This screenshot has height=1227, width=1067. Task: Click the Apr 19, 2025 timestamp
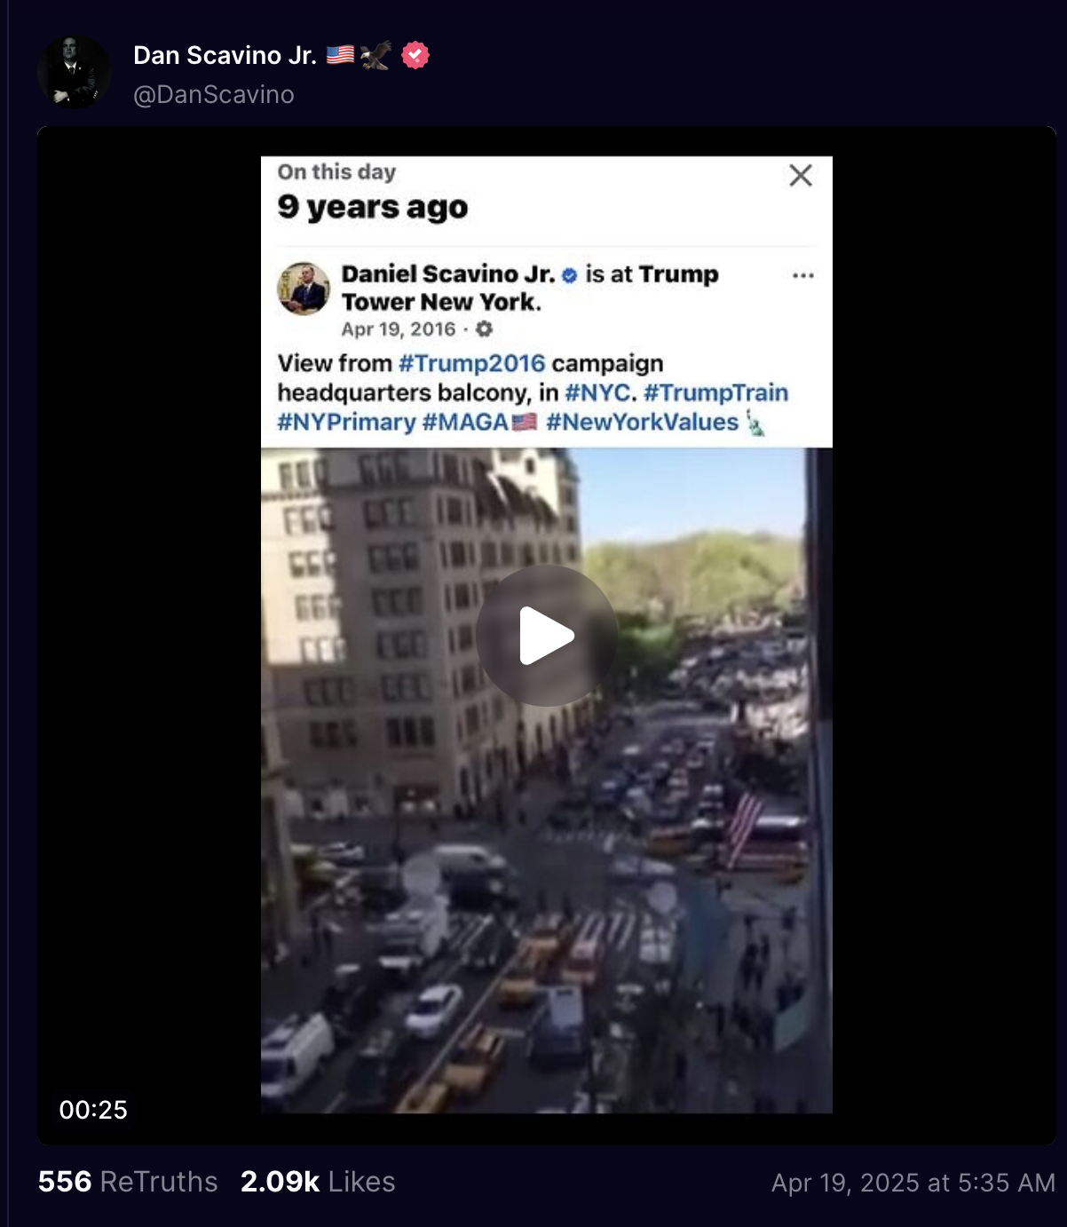click(x=913, y=1183)
